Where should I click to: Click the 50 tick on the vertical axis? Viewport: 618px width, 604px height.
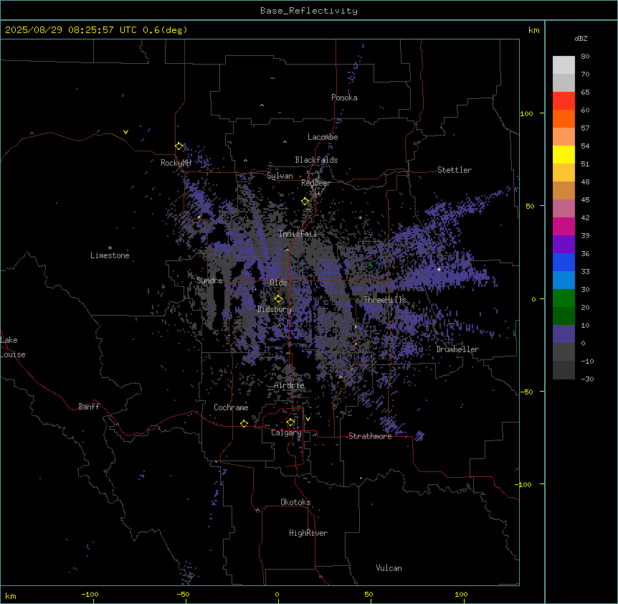pyautogui.click(x=530, y=206)
